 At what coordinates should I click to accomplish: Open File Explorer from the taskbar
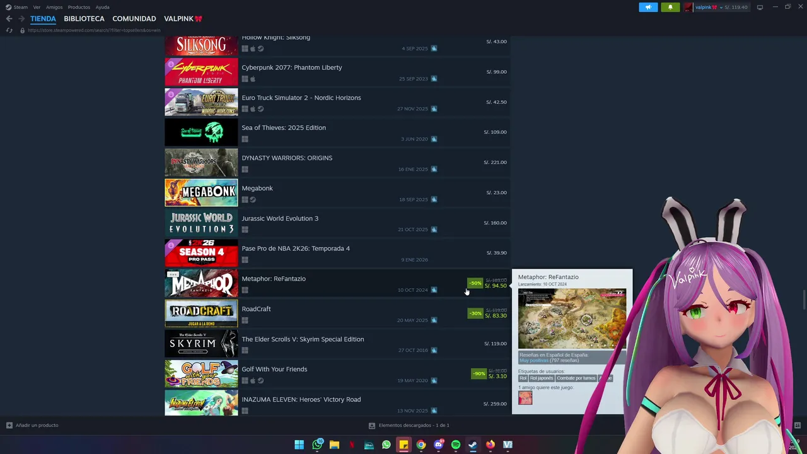(334, 445)
